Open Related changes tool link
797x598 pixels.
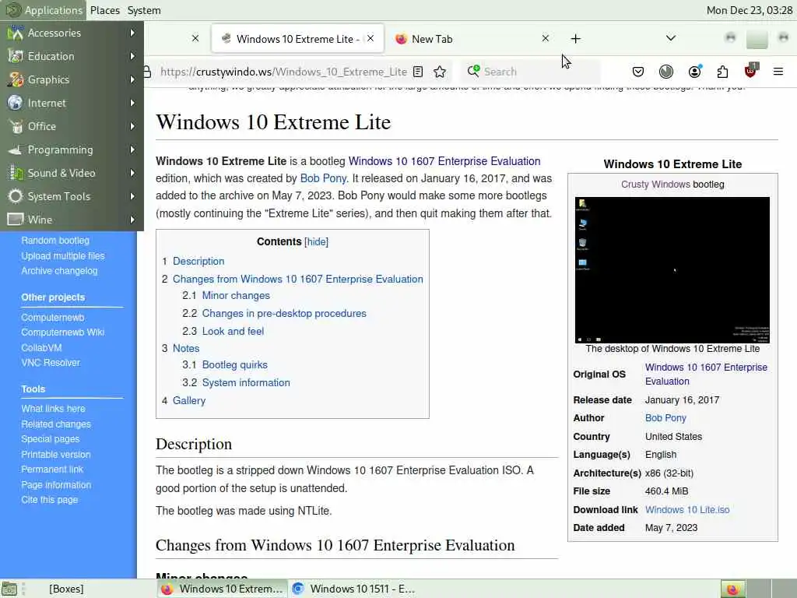point(56,424)
